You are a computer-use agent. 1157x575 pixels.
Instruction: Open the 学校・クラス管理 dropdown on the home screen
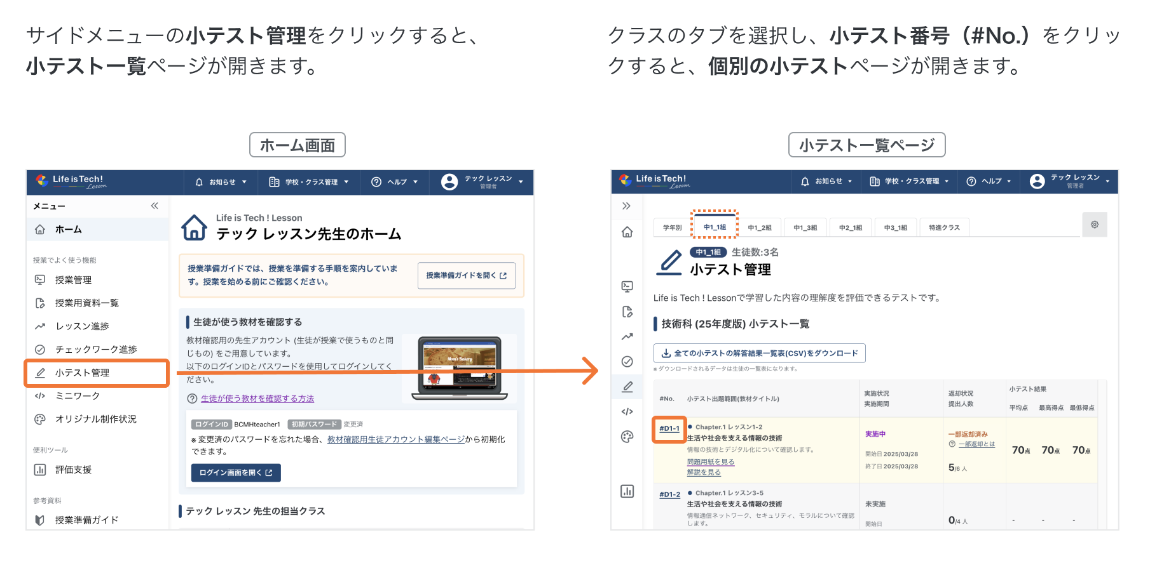click(x=309, y=182)
